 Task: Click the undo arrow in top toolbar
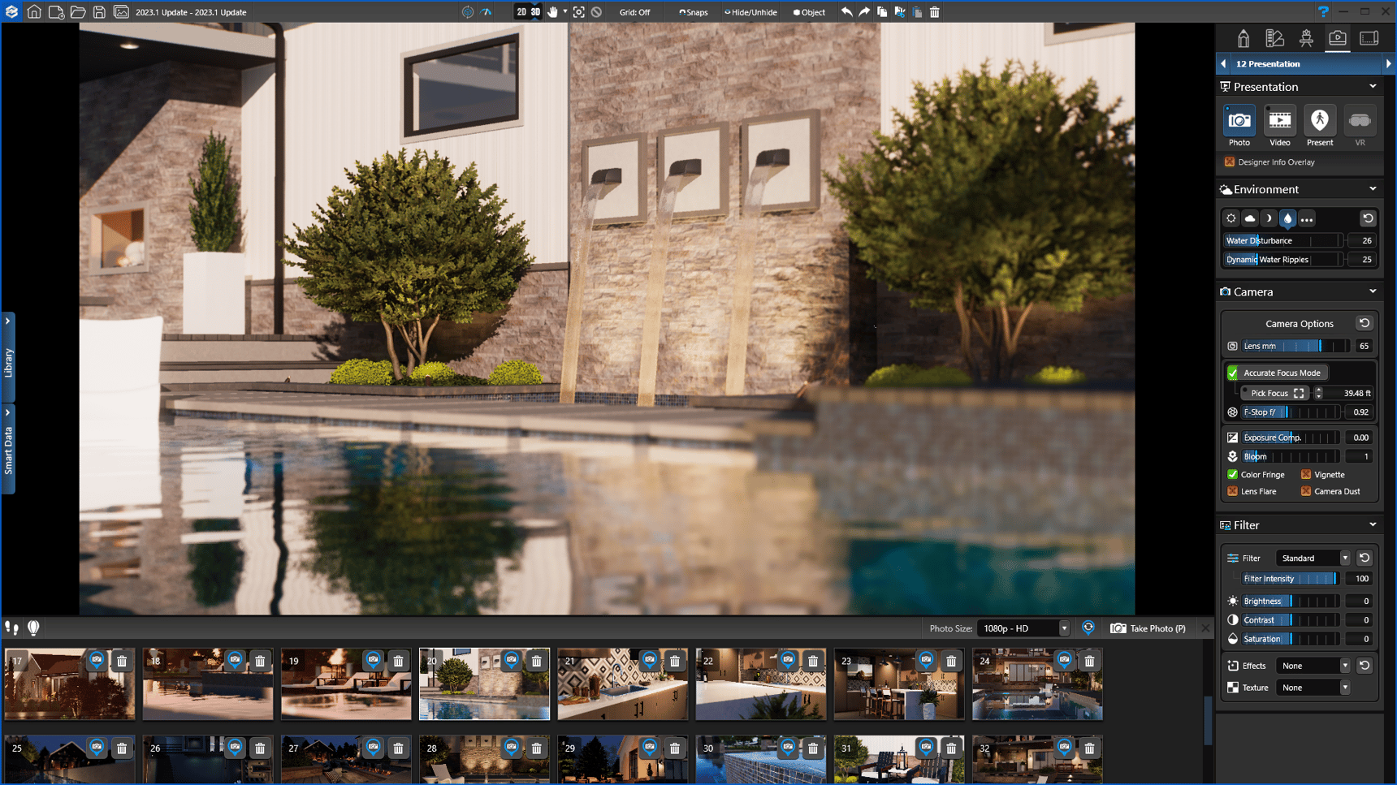coord(846,12)
